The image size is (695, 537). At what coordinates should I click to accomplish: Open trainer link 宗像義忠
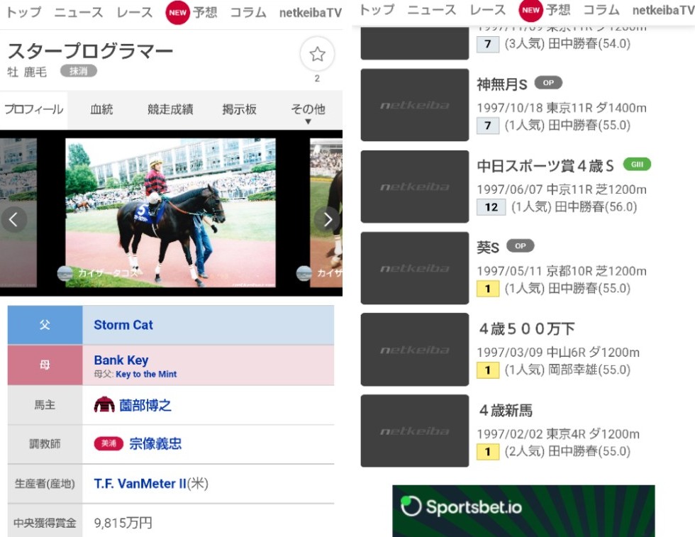(x=155, y=443)
